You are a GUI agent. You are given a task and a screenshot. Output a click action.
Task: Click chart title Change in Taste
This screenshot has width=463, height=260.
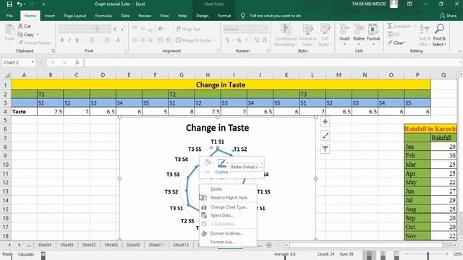coord(217,128)
